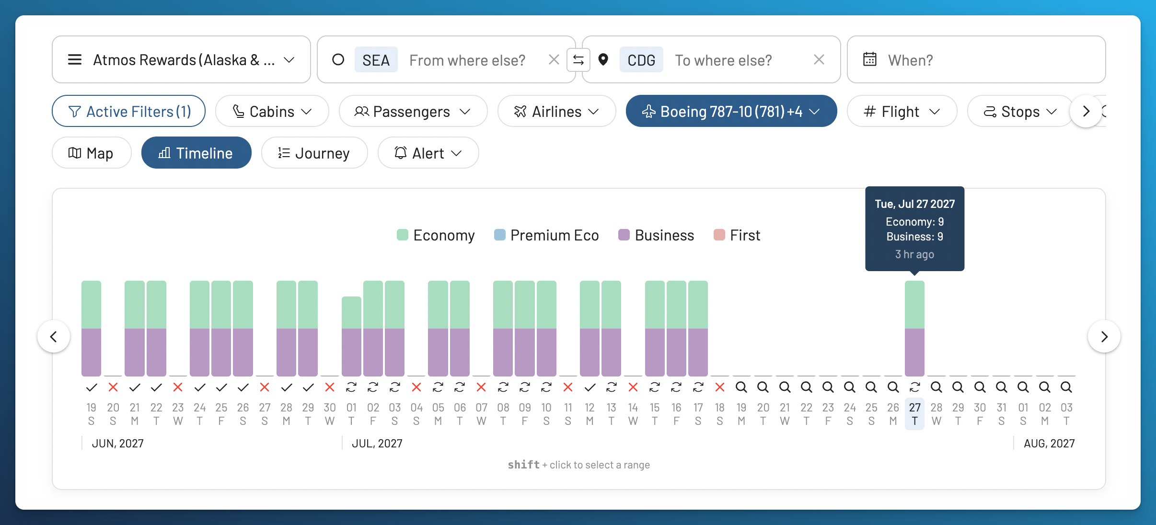
Task: Click the refresh icon for July 27
Action: (914, 387)
